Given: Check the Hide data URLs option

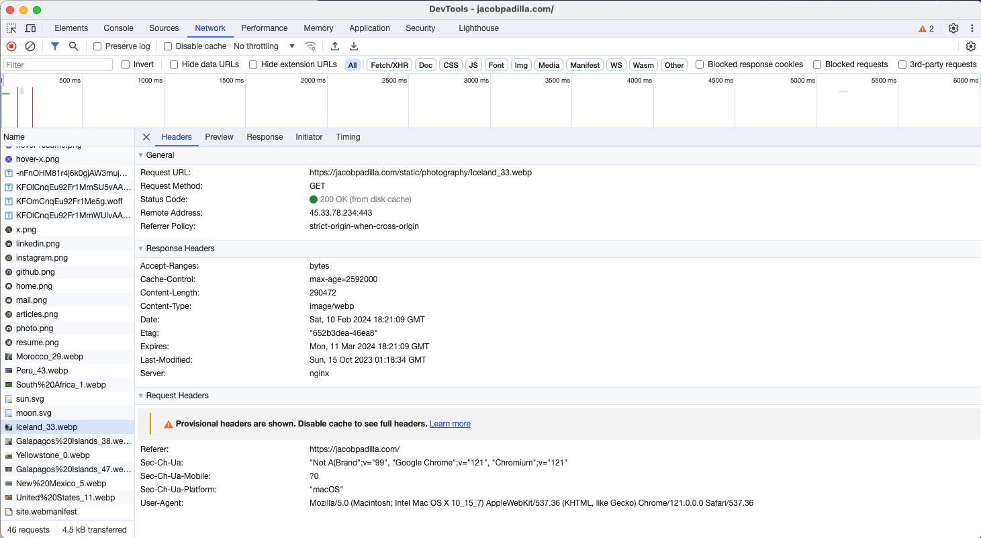Looking at the screenshot, I should pos(173,64).
